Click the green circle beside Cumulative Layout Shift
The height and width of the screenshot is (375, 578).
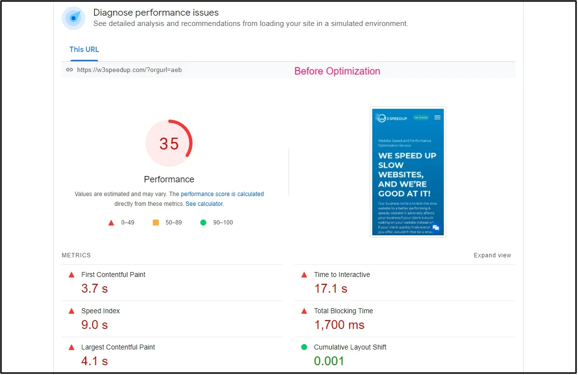(304, 347)
